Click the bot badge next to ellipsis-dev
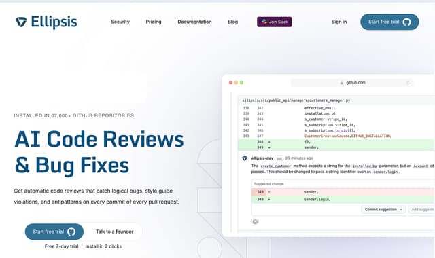This screenshot has height=258, width=435. tap(279, 158)
